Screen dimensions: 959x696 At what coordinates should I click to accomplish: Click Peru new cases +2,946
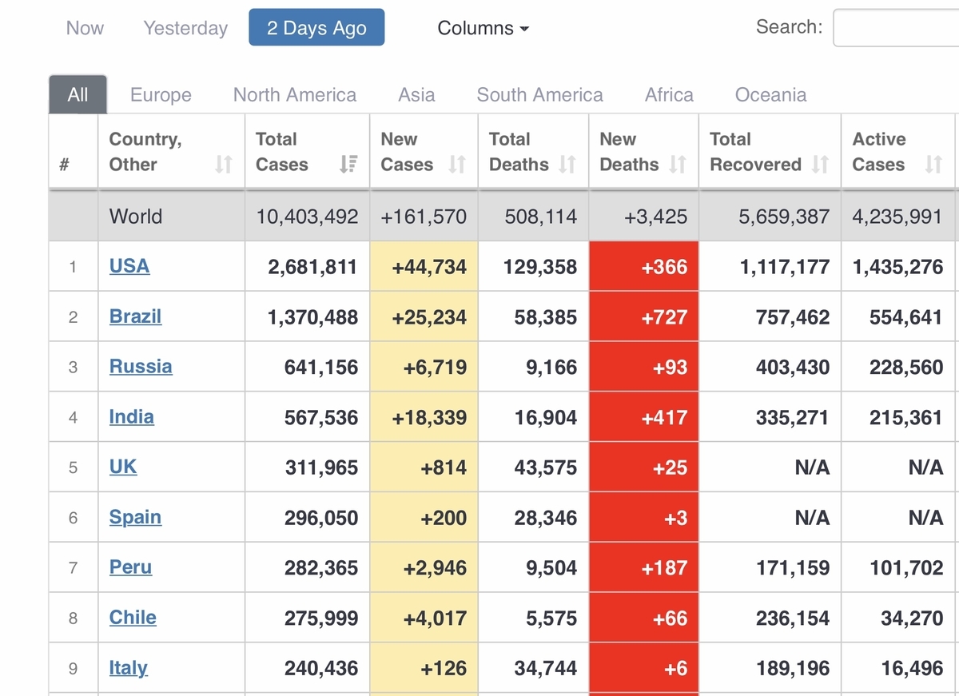point(434,568)
